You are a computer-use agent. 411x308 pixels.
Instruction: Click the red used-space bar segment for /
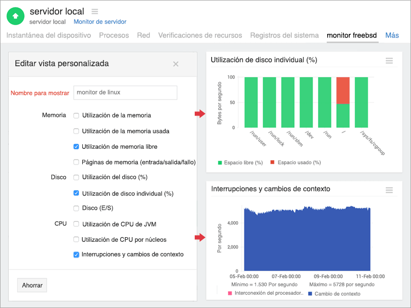343,90
